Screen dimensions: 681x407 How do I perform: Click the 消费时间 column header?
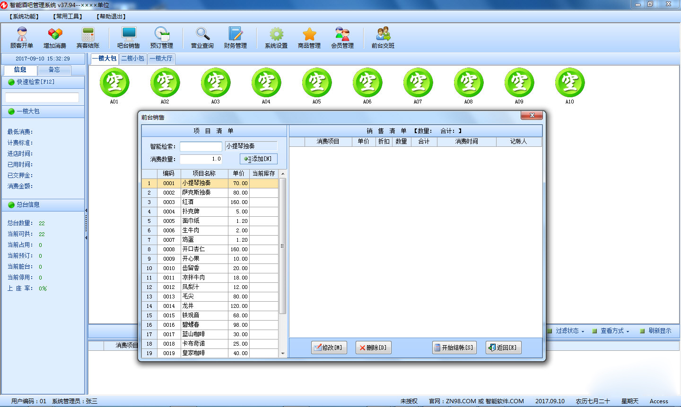[467, 142]
